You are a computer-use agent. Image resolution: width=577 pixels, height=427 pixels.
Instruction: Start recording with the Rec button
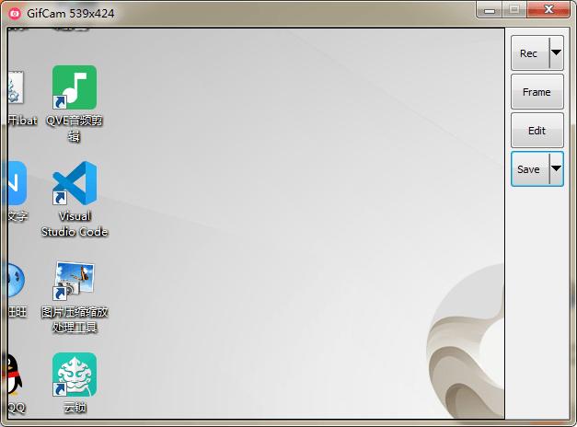click(529, 53)
